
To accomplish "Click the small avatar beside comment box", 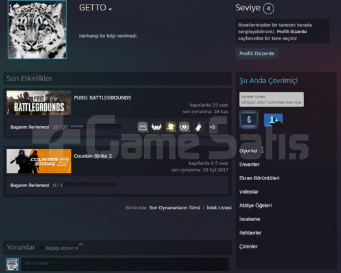I will pos(12,265).
